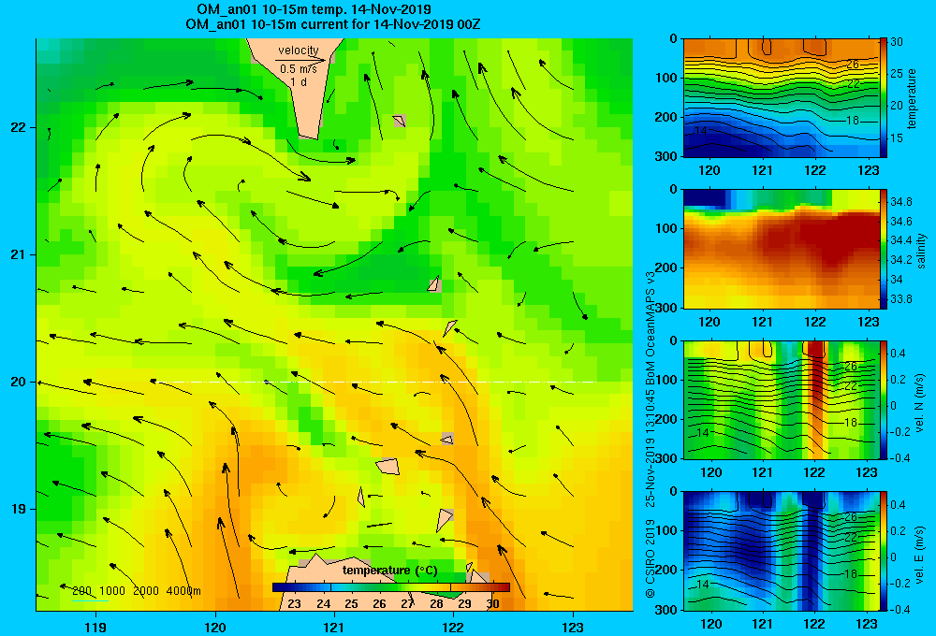Click the '33.8' tick on the salinity colorbar
Screen dimensions: 936x636
[x=900, y=299]
